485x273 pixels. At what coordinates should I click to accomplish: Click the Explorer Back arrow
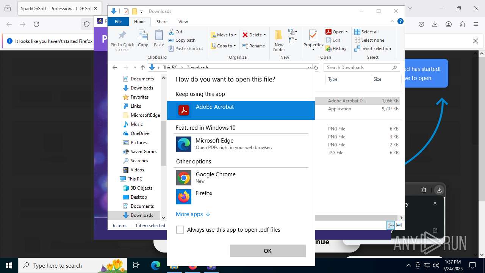click(115, 67)
